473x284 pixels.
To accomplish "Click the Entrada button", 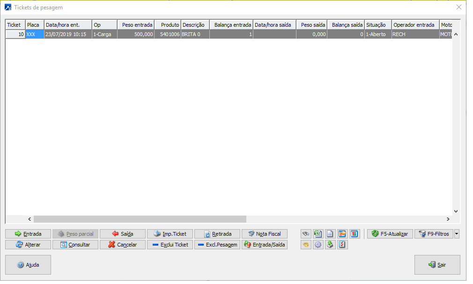I will click(28, 234).
